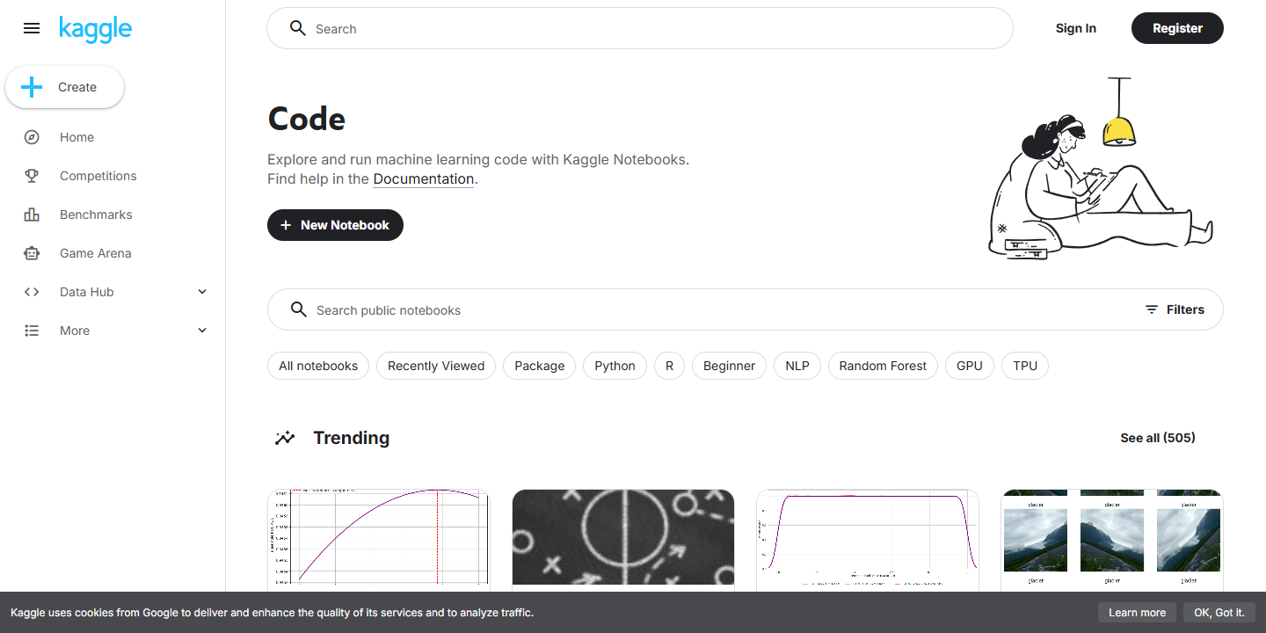Open the soccer tactics chalkboard notebook thumbnail
The height and width of the screenshot is (633, 1266).
tap(623, 537)
